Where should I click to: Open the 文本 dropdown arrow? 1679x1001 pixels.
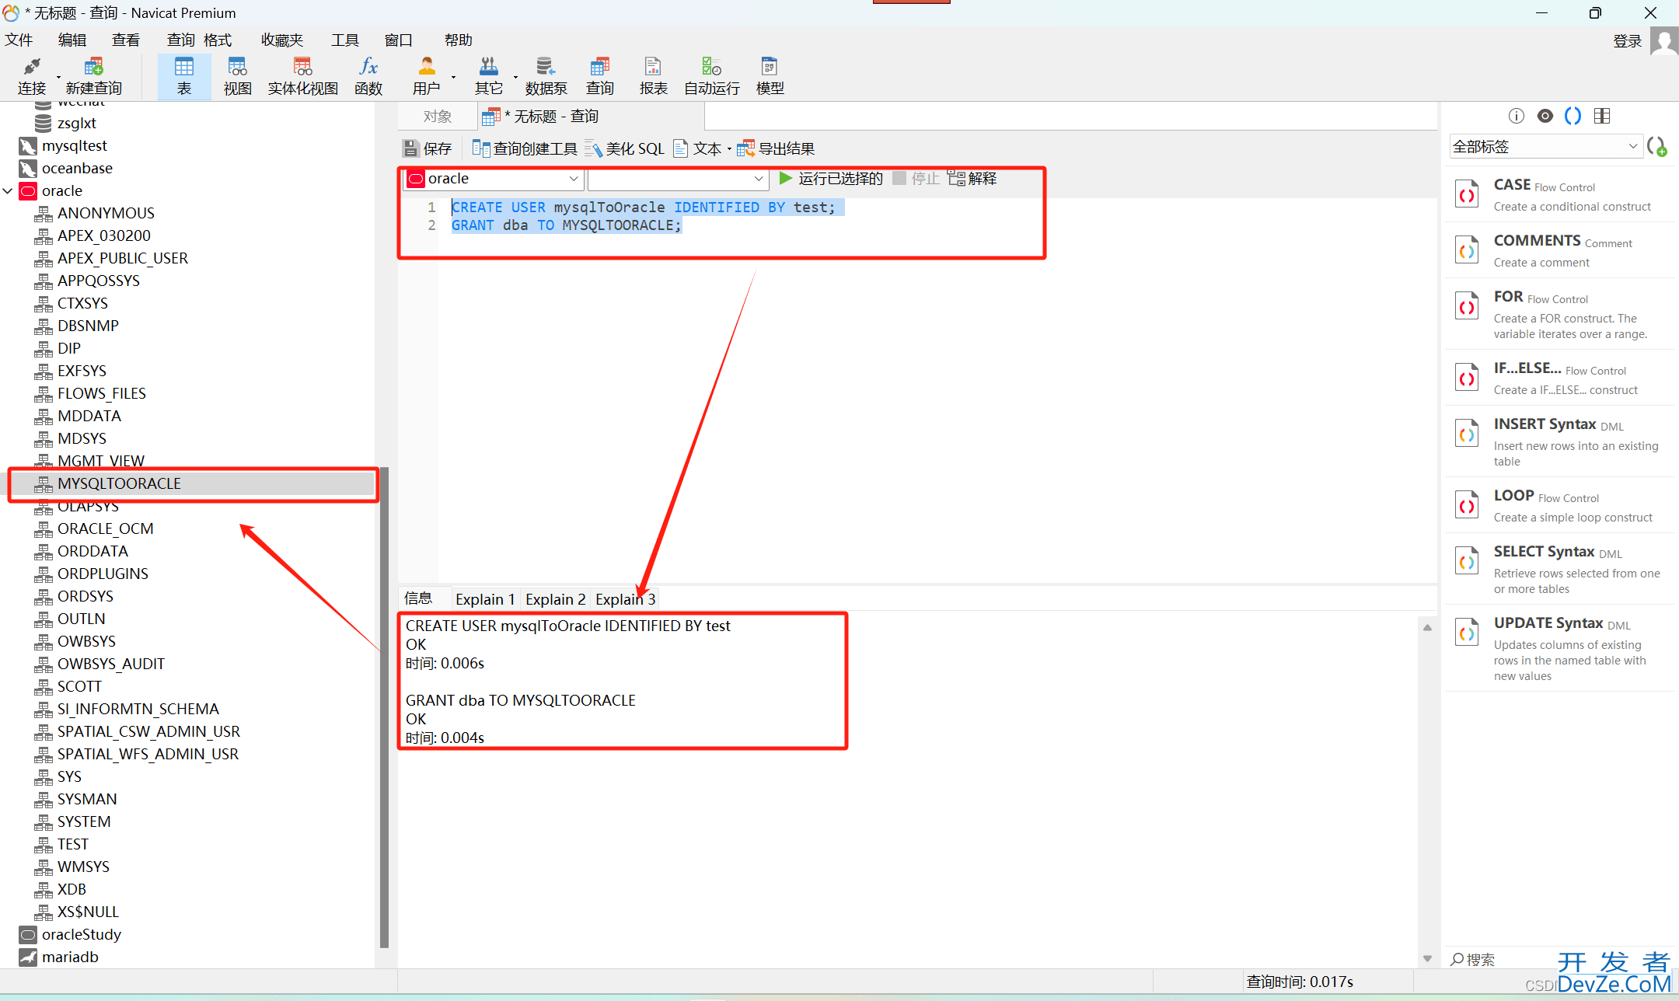pos(729,149)
